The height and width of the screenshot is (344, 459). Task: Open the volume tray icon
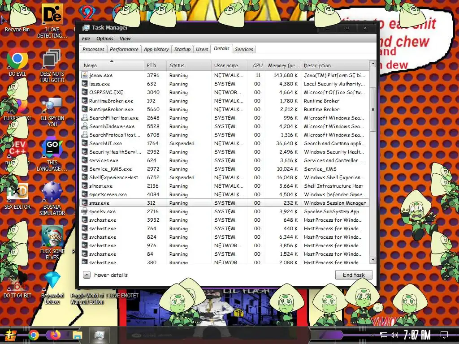click(x=394, y=335)
